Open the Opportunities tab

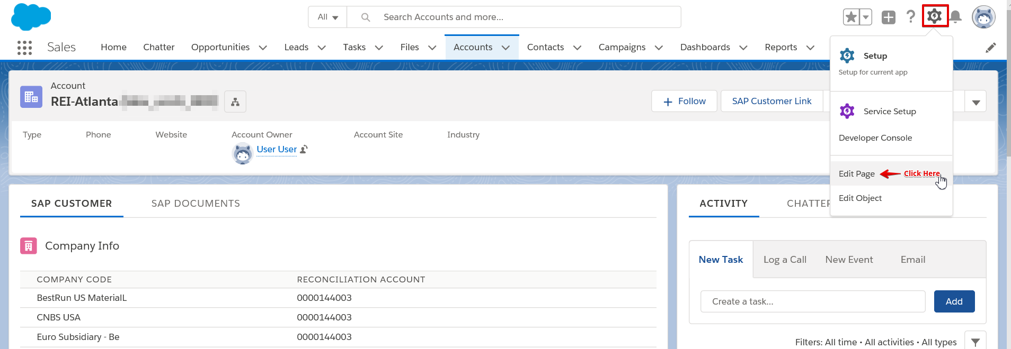[x=220, y=47]
